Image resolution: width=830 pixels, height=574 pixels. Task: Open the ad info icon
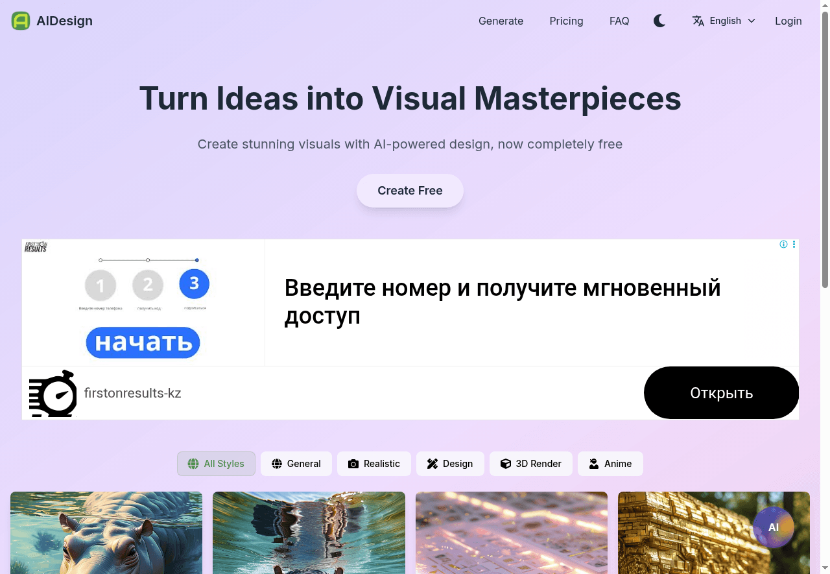783,244
